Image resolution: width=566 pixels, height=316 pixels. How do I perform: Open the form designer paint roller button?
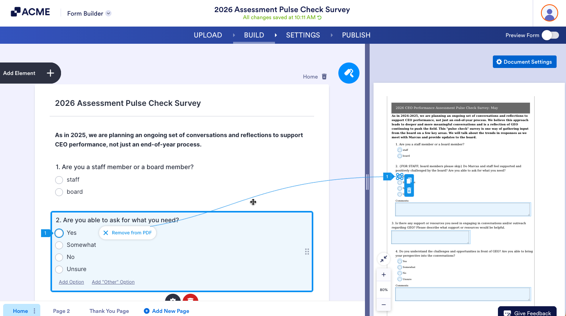[349, 73]
